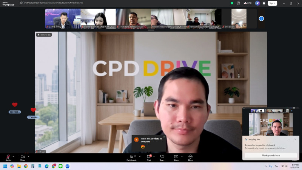
Task: Select the first participant video thumbnail
Action: pyautogui.click(x=63, y=19)
